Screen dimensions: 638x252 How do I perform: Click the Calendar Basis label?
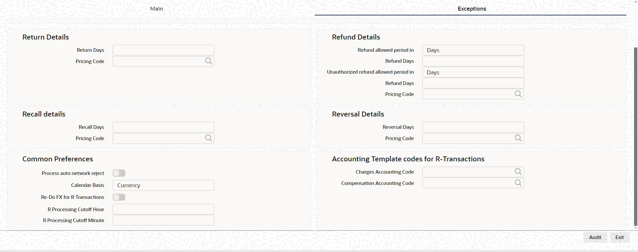(x=87, y=185)
